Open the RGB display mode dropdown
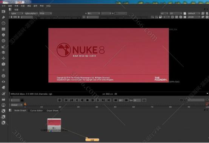 (x=46, y=14)
